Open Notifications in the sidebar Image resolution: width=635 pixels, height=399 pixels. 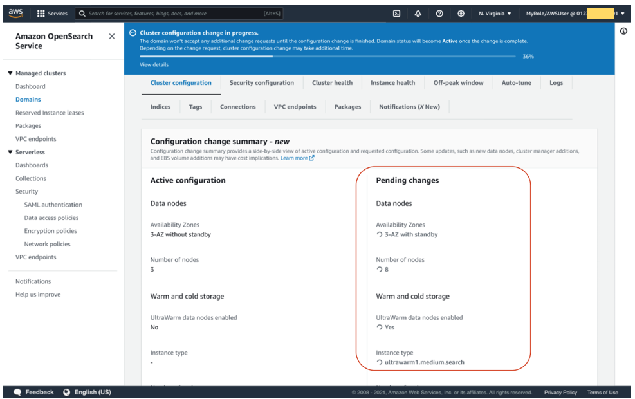click(33, 281)
